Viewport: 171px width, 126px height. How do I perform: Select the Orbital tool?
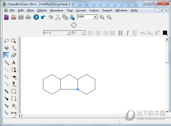click(x=14, y=84)
